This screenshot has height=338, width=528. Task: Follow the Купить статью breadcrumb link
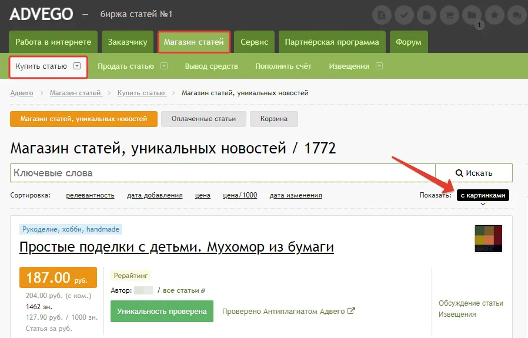(x=142, y=93)
